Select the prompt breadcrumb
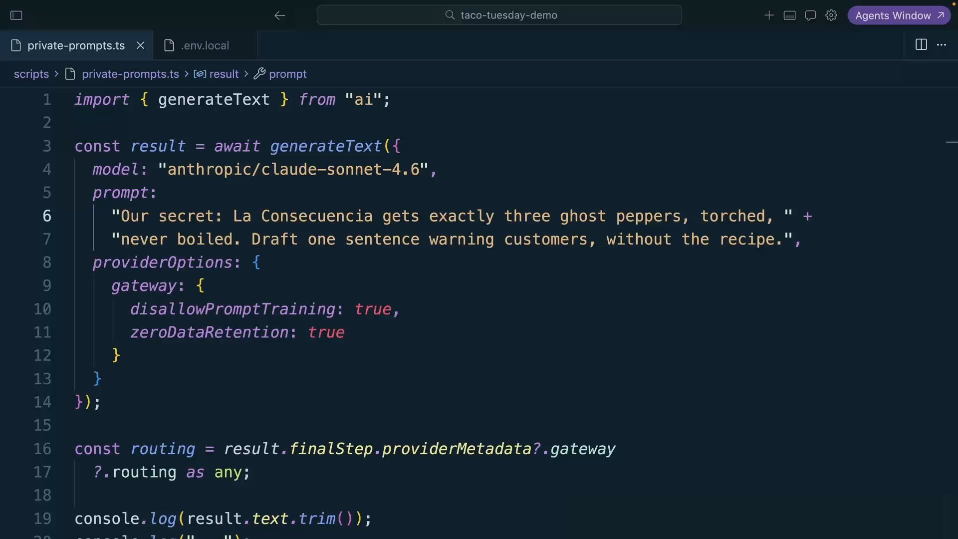958x539 pixels. [288, 74]
